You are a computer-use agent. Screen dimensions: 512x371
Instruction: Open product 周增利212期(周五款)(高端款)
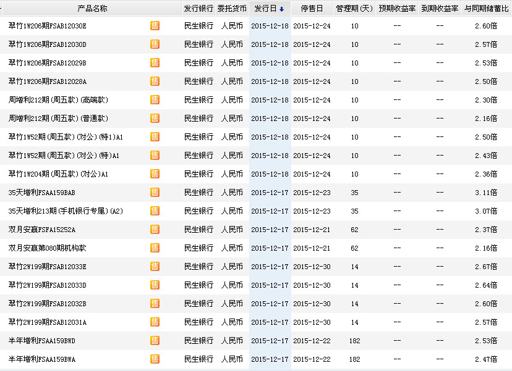(59, 100)
